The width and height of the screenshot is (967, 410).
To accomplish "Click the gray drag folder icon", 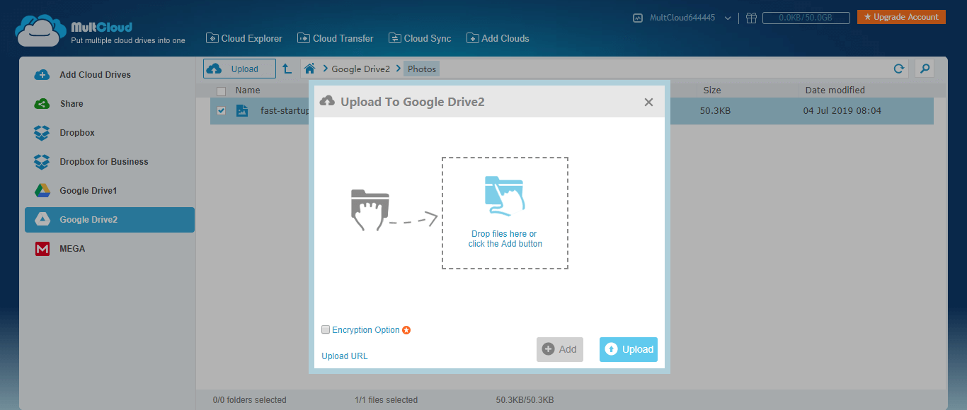I will click(370, 210).
